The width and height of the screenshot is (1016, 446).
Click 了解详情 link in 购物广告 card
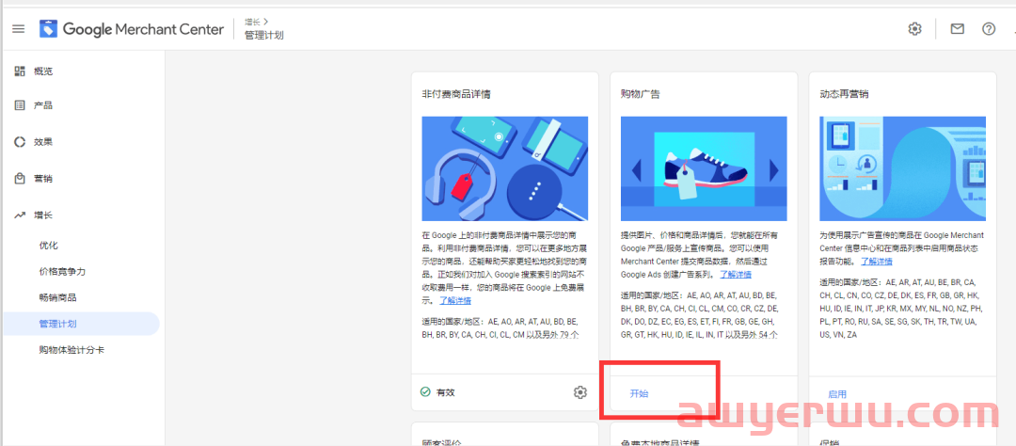point(736,274)
